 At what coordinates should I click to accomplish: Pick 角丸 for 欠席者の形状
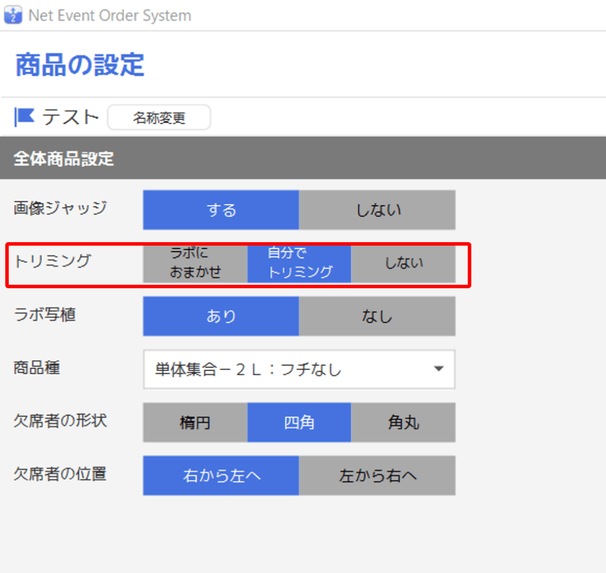tap(404, 422)
